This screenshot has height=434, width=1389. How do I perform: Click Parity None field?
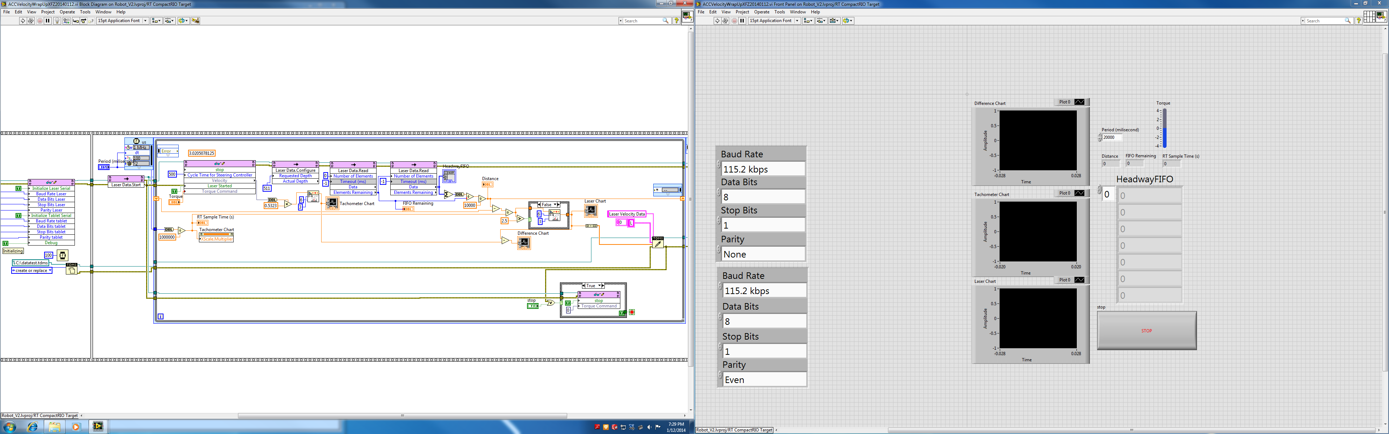(x=763, y=254)
